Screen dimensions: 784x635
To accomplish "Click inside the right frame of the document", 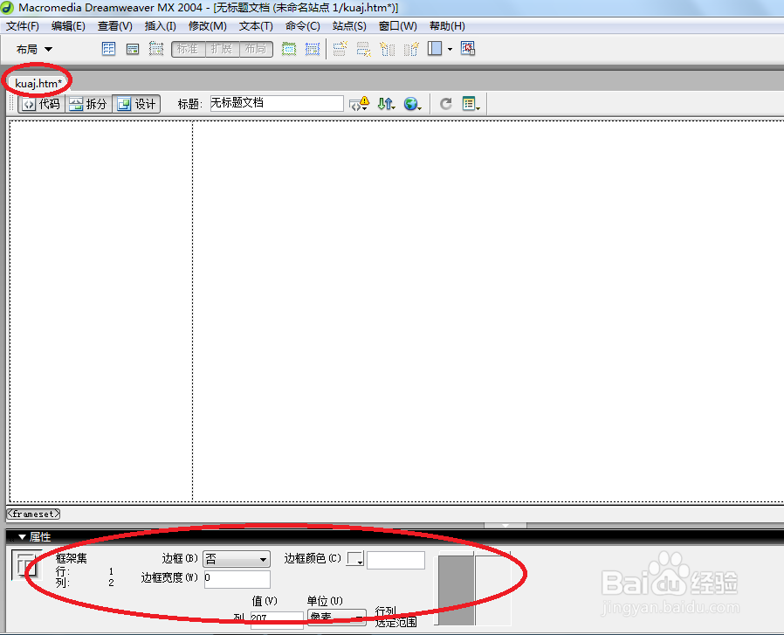I will (x=488, y=310).
